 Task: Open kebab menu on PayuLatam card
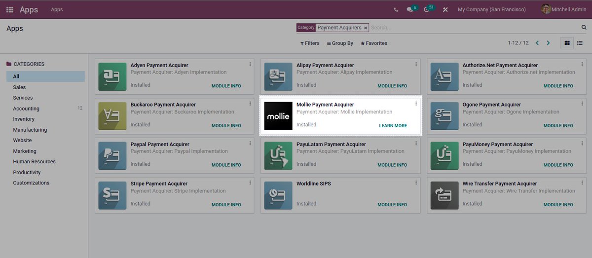(x=416, y=143)
